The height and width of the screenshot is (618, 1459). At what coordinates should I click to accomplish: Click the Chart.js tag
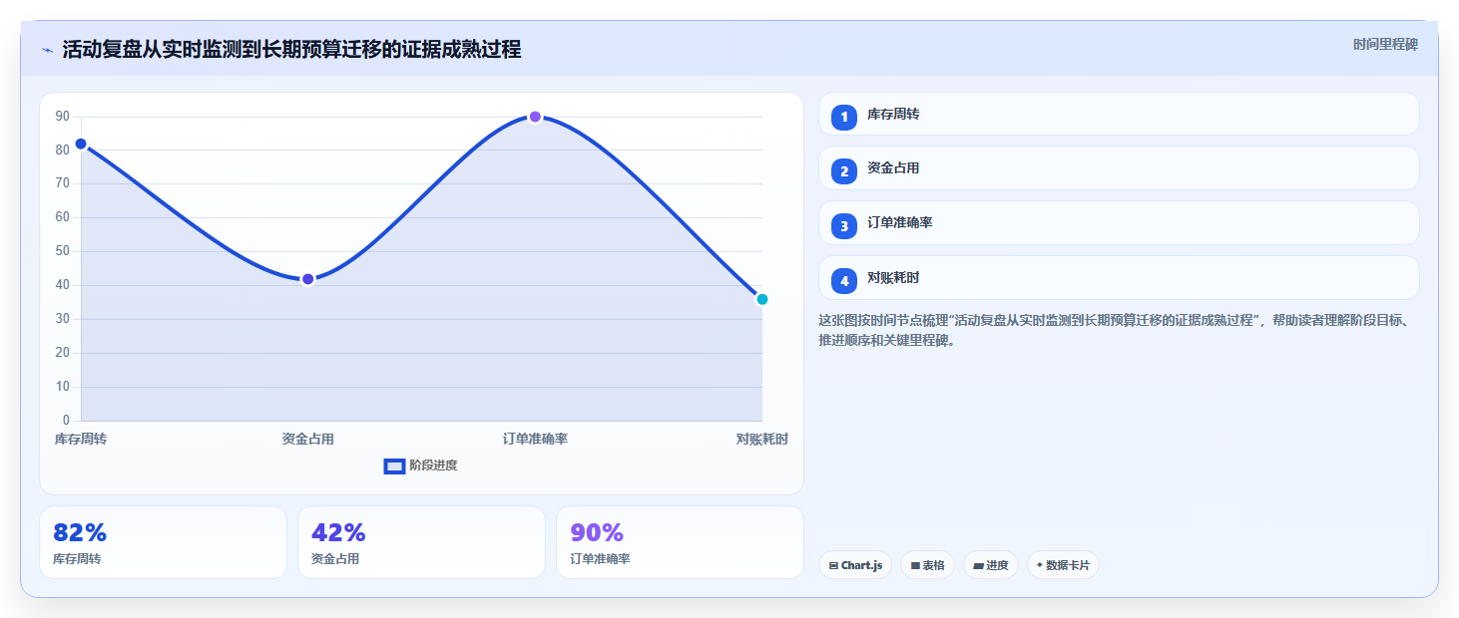855,565
